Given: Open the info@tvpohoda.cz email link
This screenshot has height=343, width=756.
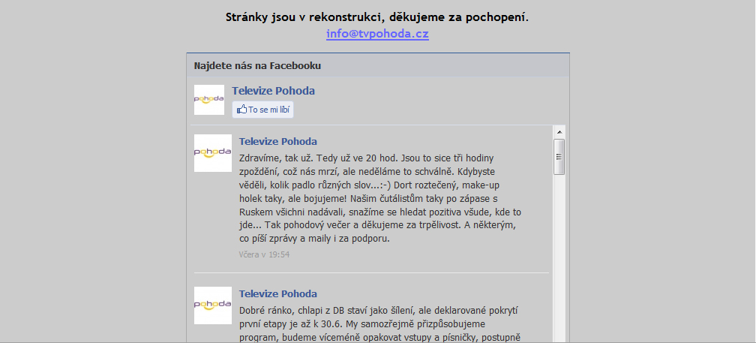Looking at the screenshot, I should point(377,34).
